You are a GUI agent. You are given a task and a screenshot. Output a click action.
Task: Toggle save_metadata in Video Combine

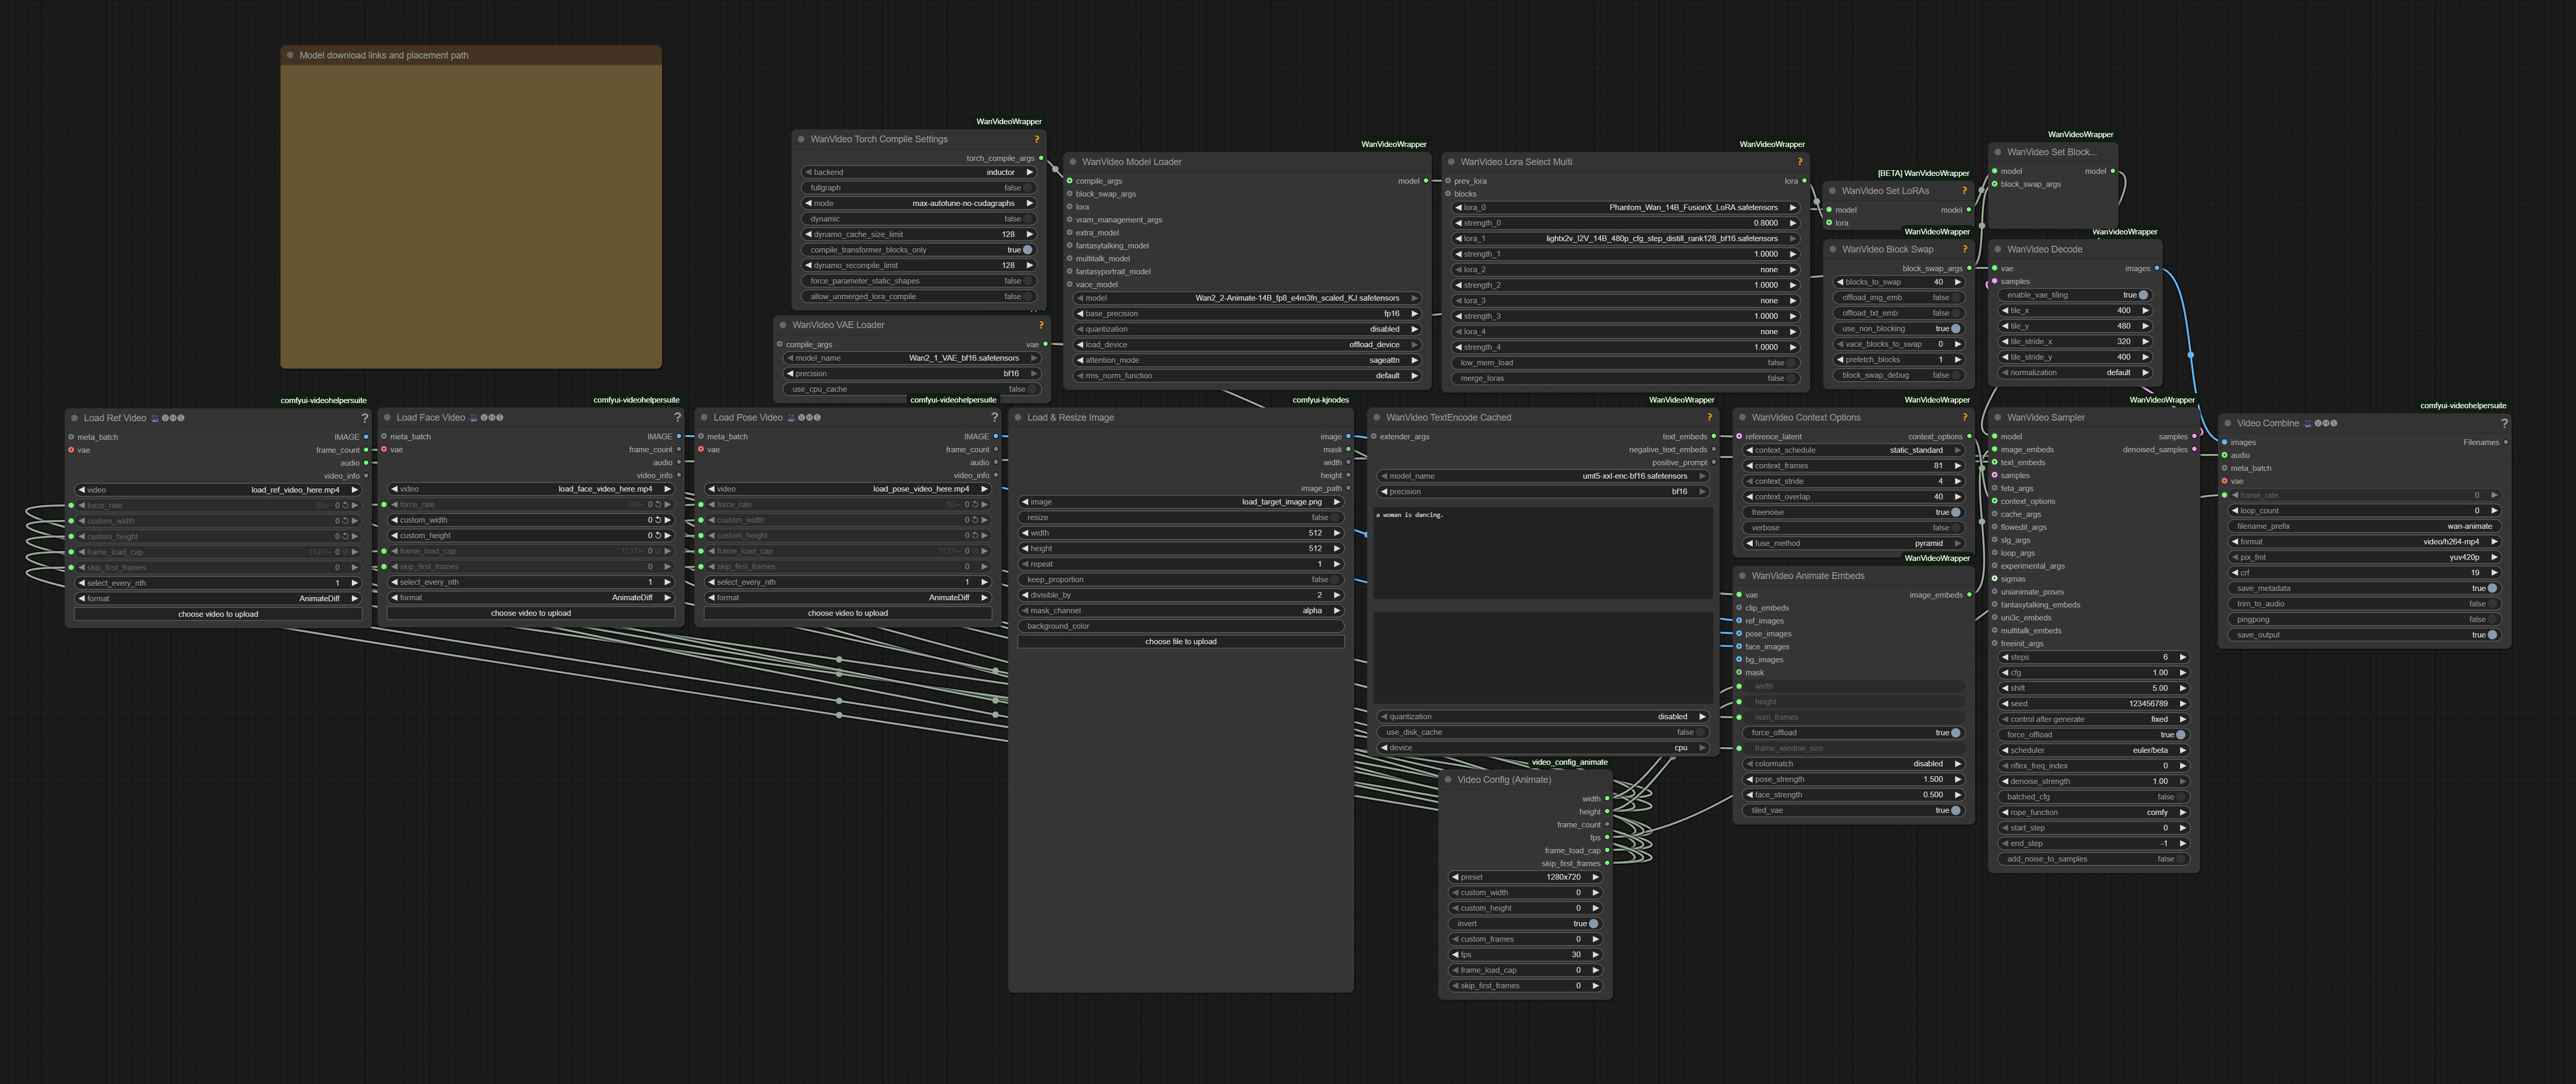coord(2491,588)
